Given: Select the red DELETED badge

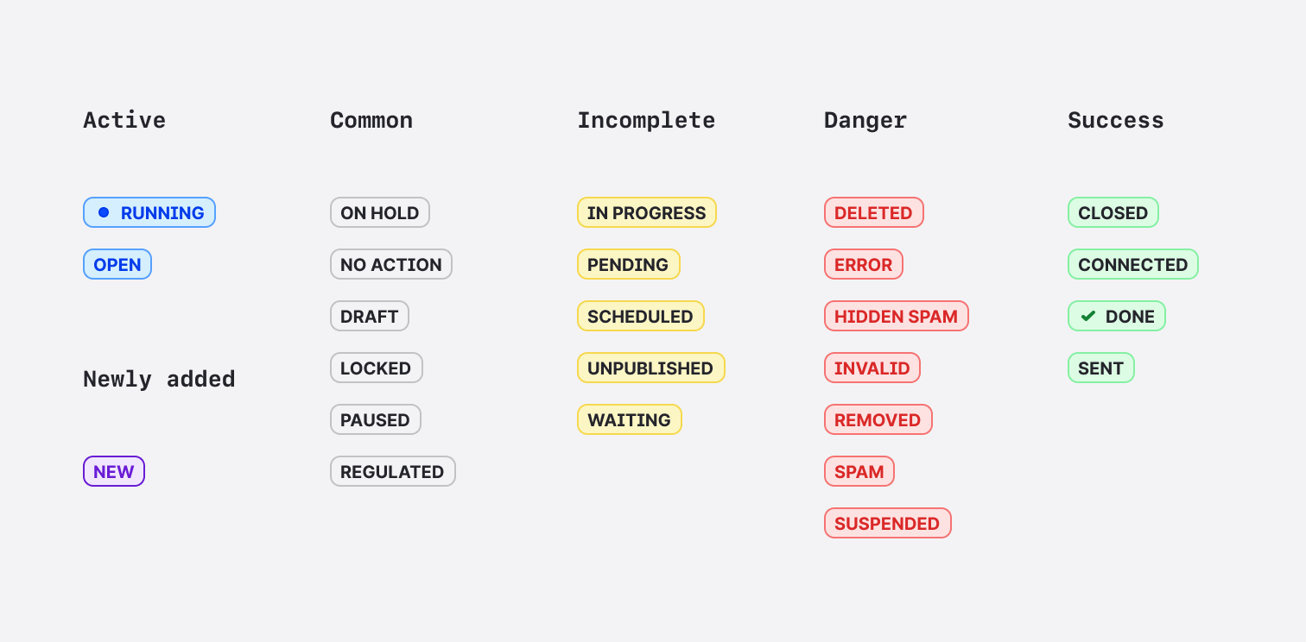Looking at the screenshot, I should click(874, 213).
